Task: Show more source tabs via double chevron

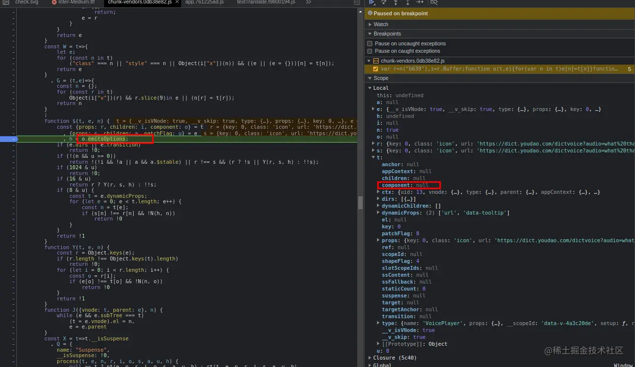Action: [308, 2]
